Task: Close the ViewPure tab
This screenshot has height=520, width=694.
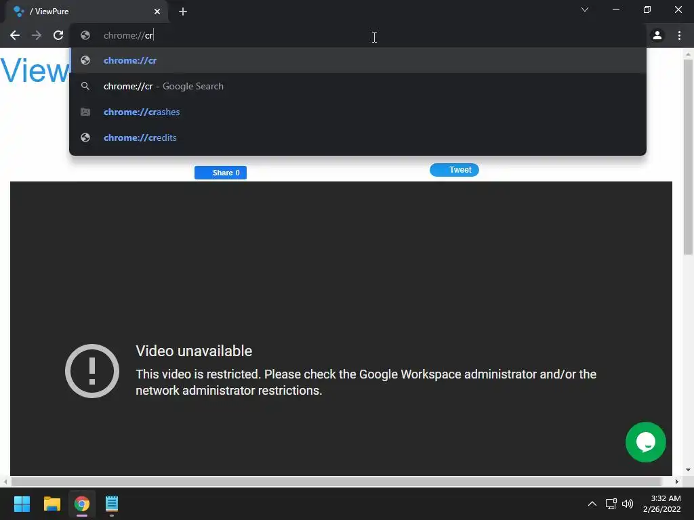Action: click(x=157, y=12)
